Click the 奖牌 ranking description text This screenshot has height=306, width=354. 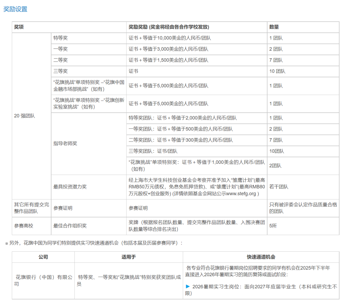(197, 226)
